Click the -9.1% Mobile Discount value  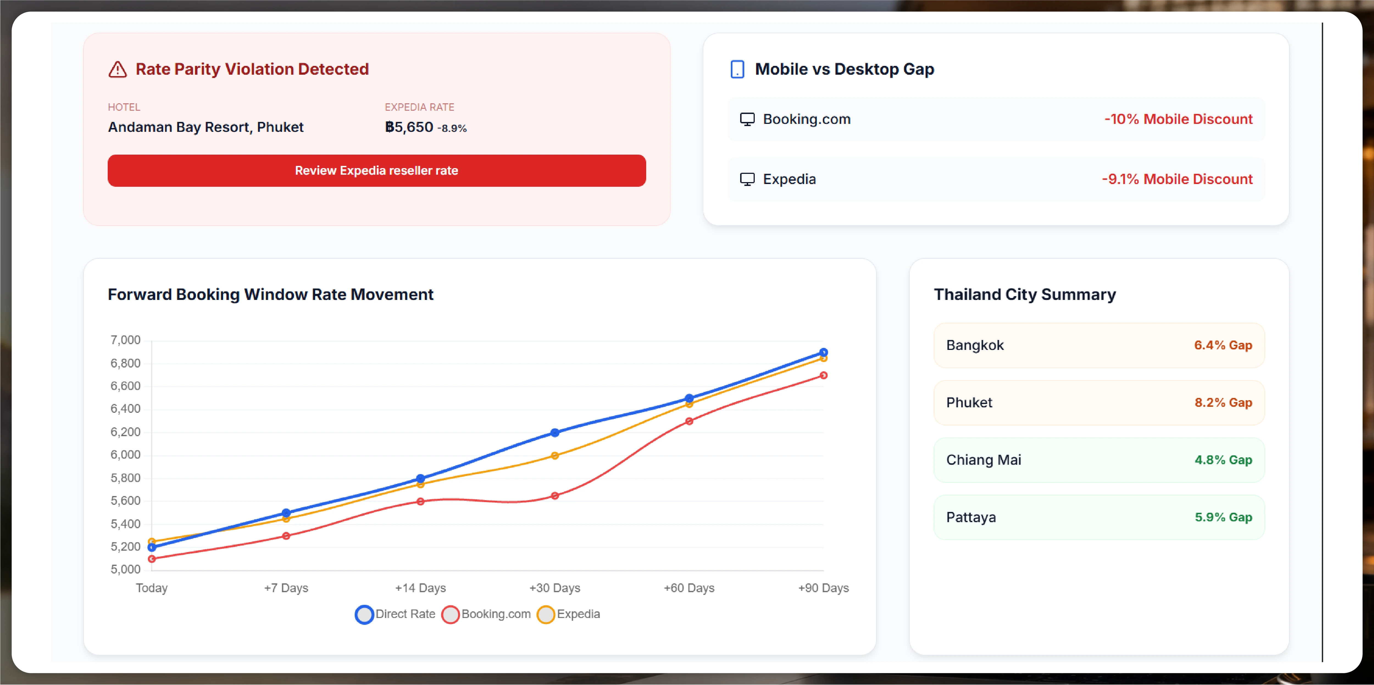point(1177,179)
